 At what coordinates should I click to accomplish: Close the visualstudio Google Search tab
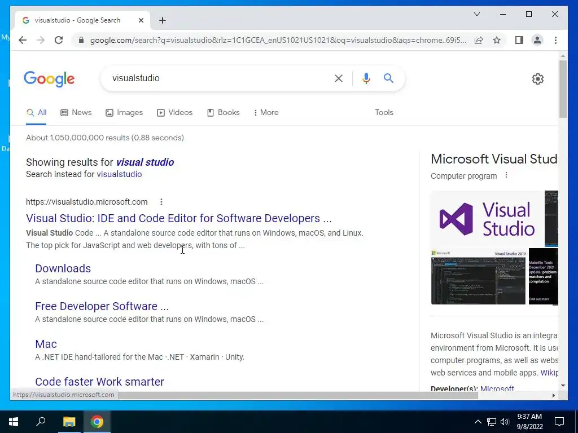click(x=141, y=20)
